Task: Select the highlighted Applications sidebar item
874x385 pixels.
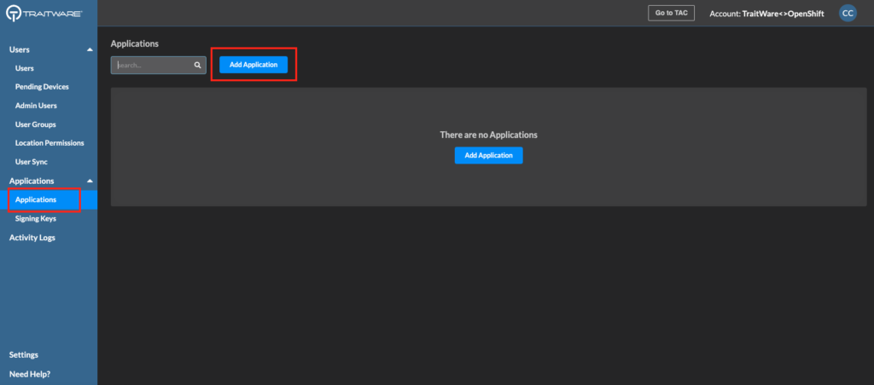Action: click(x=49, y=199)
